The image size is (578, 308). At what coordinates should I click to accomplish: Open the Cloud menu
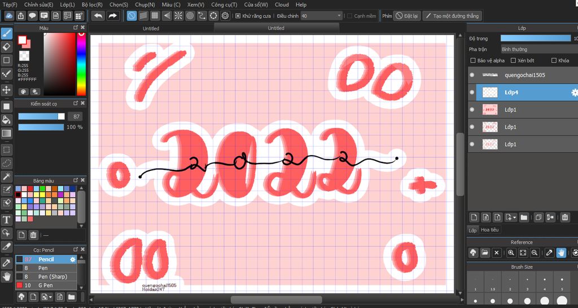tap(282, 5)
